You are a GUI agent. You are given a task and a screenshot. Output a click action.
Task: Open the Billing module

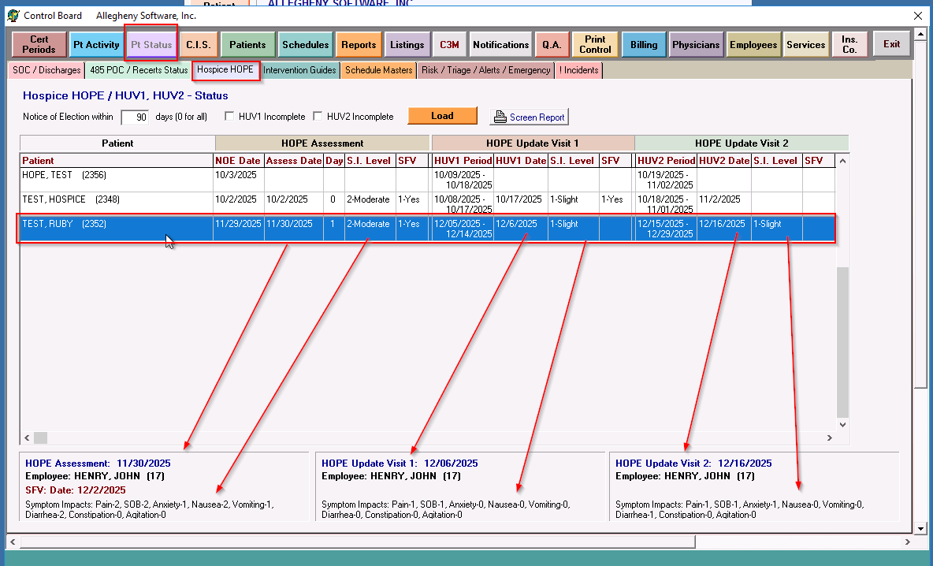(643, 45)
